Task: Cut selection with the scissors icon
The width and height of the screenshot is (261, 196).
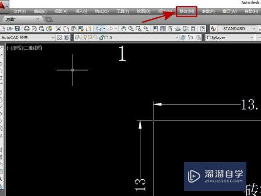Action: (x=58, y=29)
